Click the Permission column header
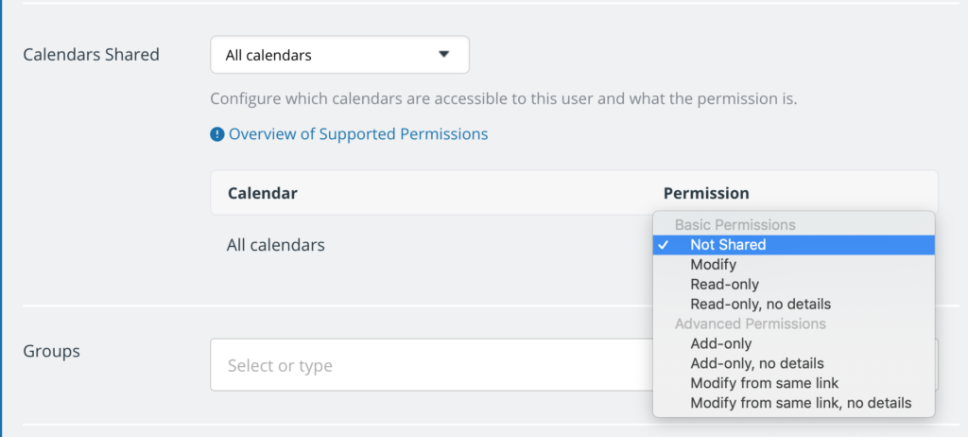This screenshot has height=437, width=968. (706, 194)
